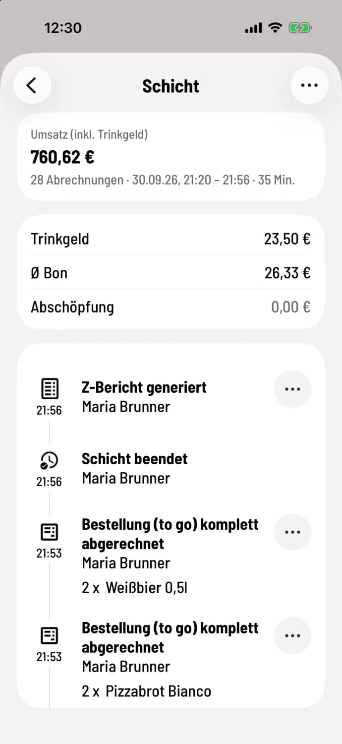
Task: Open the Abschöpfung row
Action: pos(171,307)
